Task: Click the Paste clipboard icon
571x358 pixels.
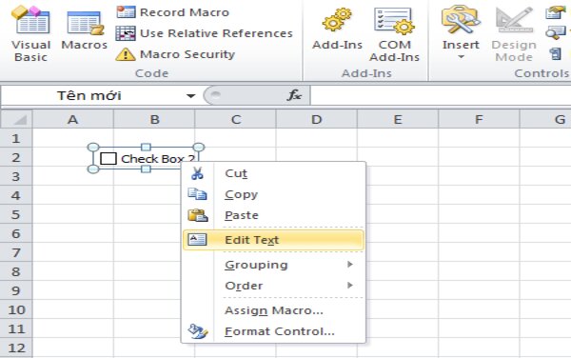Action: 197,215
